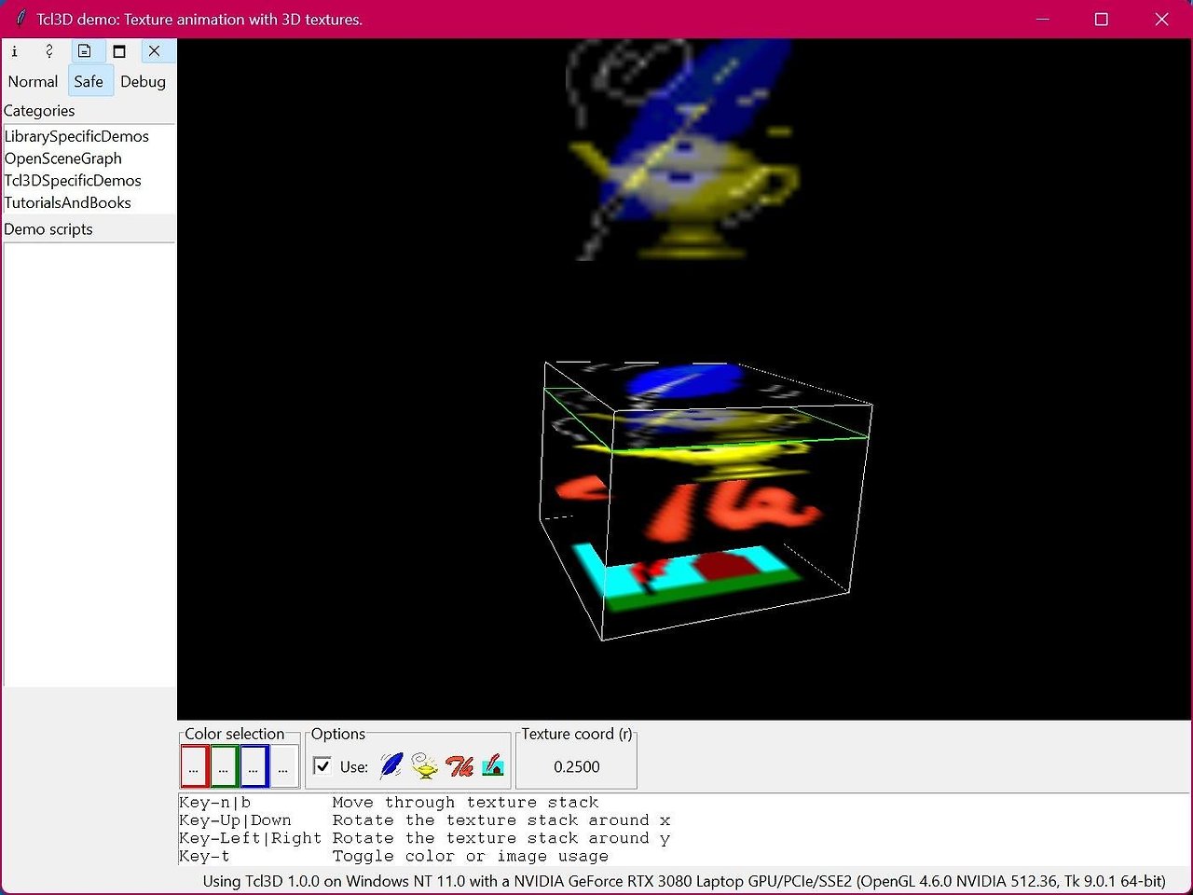Screen dimensions: 1193x895
Task: Click the Tcl3D version status bar text
Action: (x=684, y=881)
